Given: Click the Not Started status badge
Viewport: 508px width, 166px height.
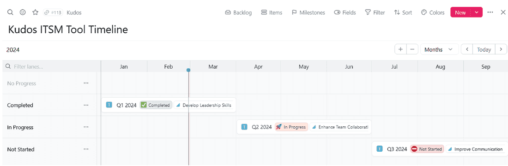Looking at the screenshot, I should pyautogui.click(x=427, y=149).
